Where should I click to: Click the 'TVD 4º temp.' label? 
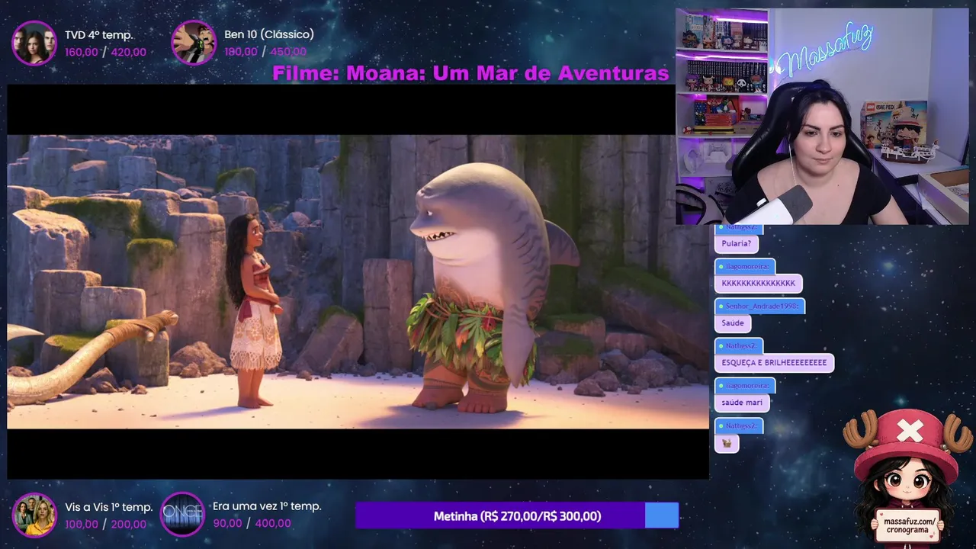click(x=99, y=35)
